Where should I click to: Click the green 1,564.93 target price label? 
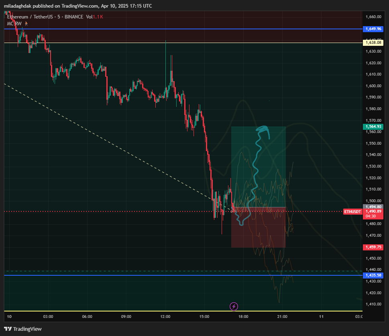tap(373, 127)
